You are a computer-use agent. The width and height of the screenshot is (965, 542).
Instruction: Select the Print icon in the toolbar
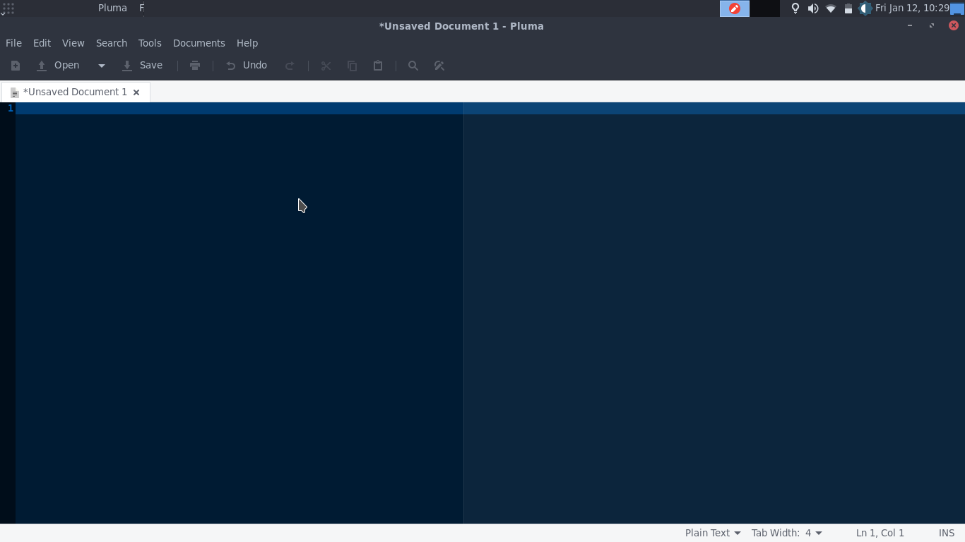pos(195,66)
